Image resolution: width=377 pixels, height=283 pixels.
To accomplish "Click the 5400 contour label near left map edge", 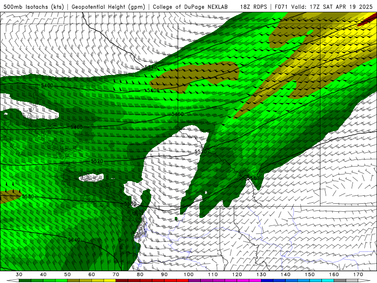I will 47,85.
